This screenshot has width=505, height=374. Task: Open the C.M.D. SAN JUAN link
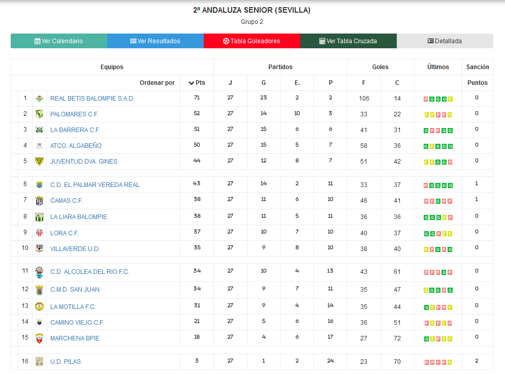75,290
